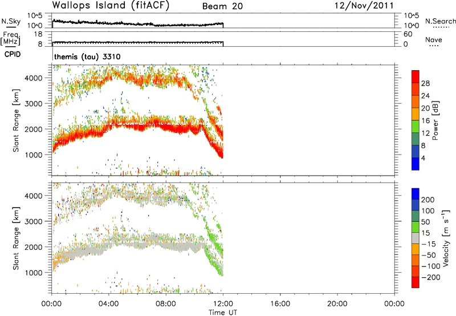Click the 2000 tick of the power panel
This screenshot has width=456, height=316.
coord(33,129)
